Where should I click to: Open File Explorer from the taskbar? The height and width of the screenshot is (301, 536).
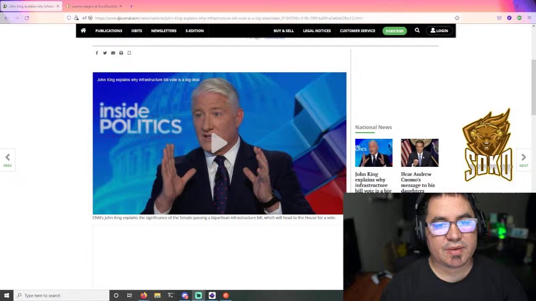pyautogui.click(x=157, y=296)
